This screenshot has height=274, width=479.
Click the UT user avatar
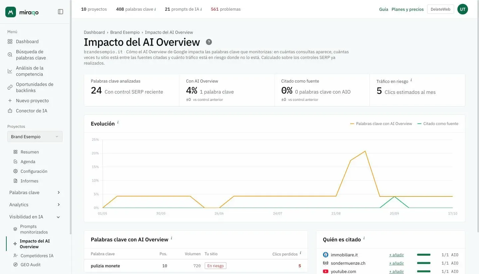[x=462, y=9]
